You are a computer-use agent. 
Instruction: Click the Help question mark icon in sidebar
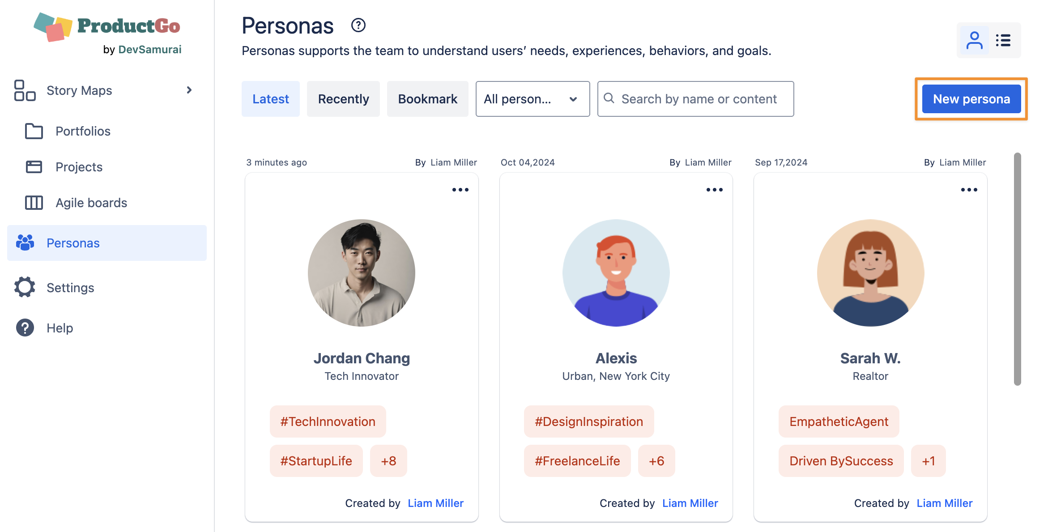[25, 328]
